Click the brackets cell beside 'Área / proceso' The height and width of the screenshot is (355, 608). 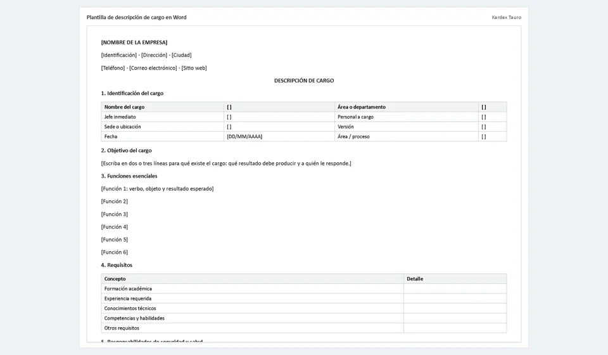(493, 136)
